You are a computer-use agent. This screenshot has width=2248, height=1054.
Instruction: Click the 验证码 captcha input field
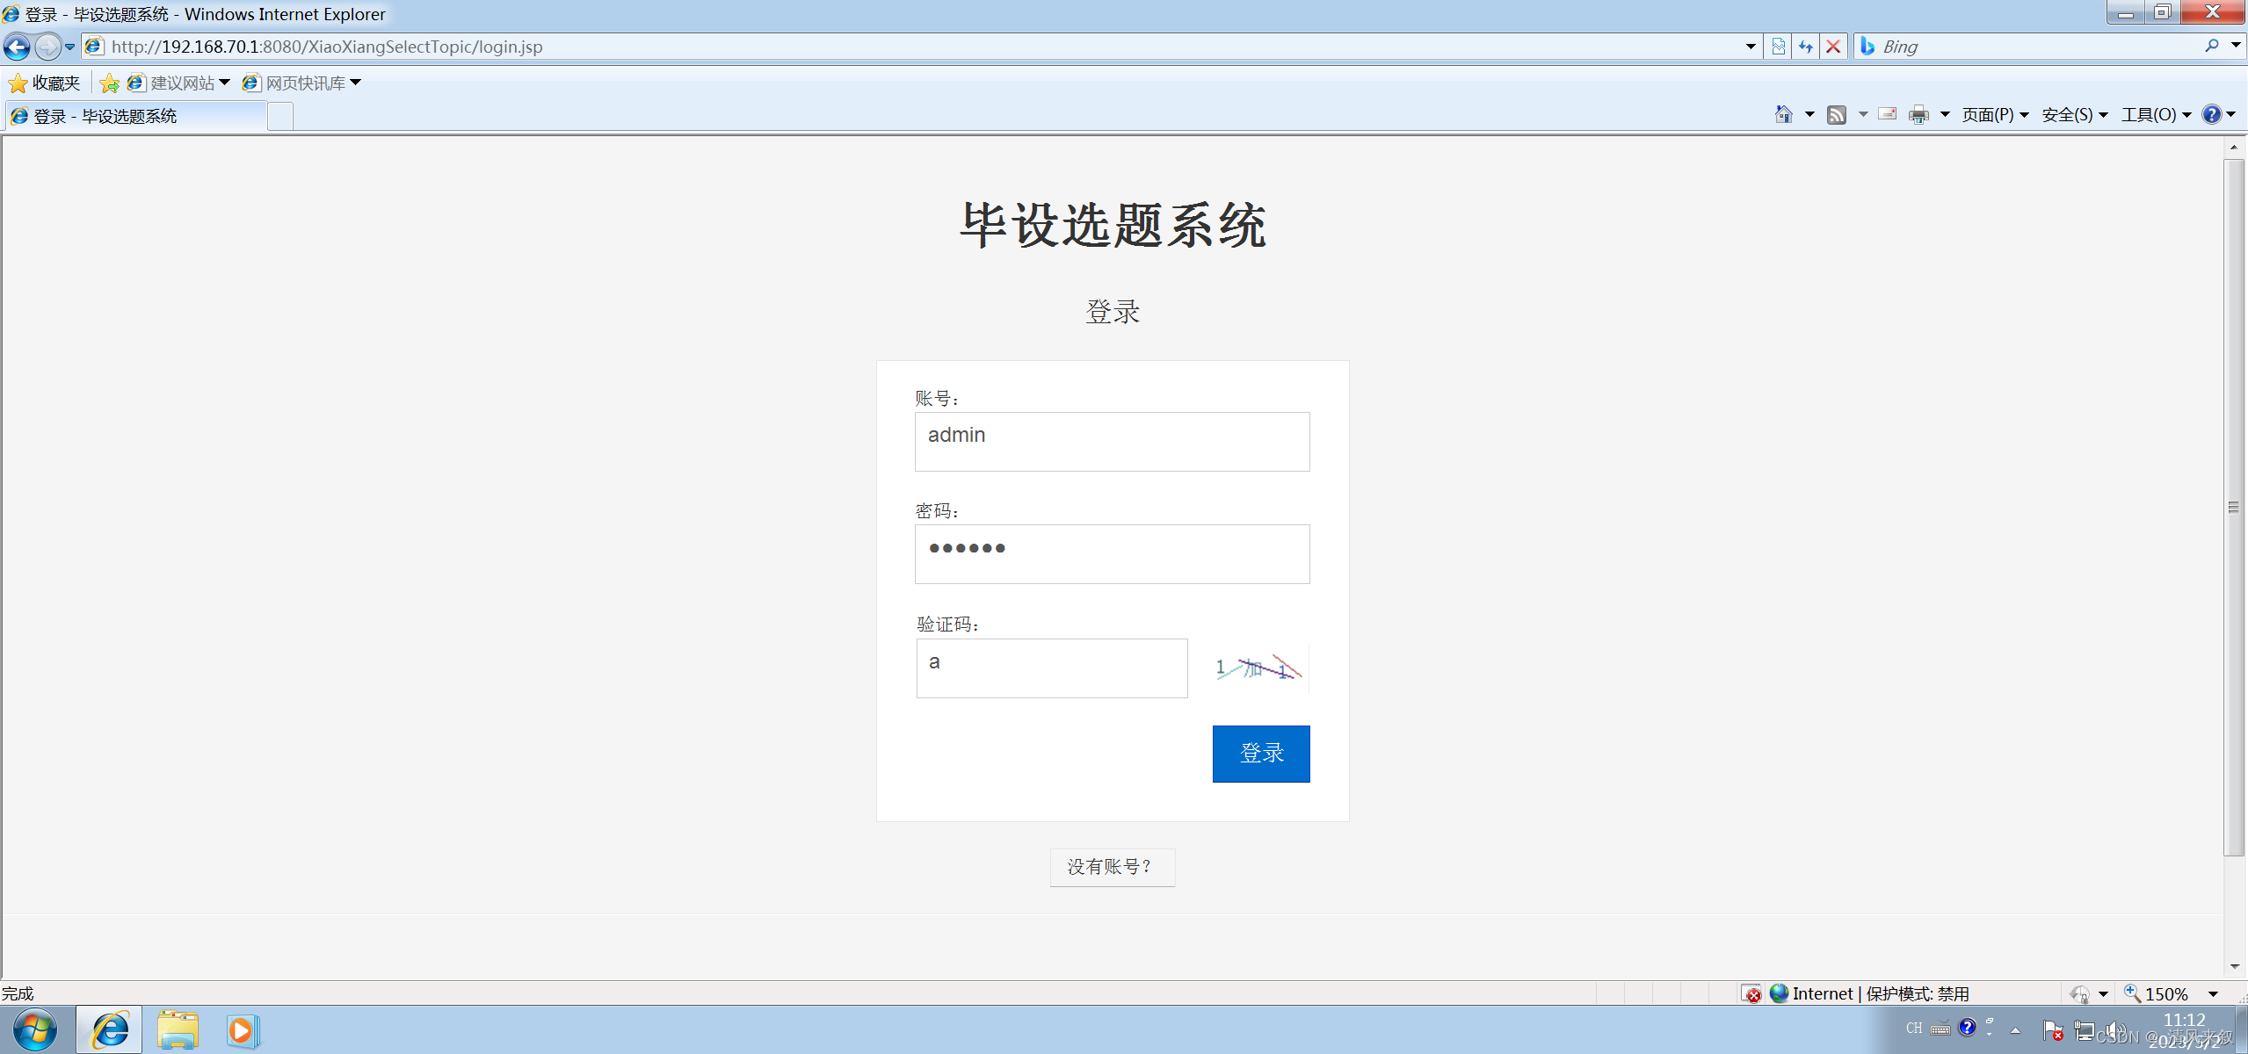click(x=1052, y=668)
